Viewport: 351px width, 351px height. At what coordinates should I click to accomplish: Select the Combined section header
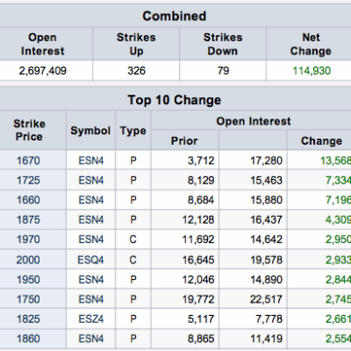(175, 16)
